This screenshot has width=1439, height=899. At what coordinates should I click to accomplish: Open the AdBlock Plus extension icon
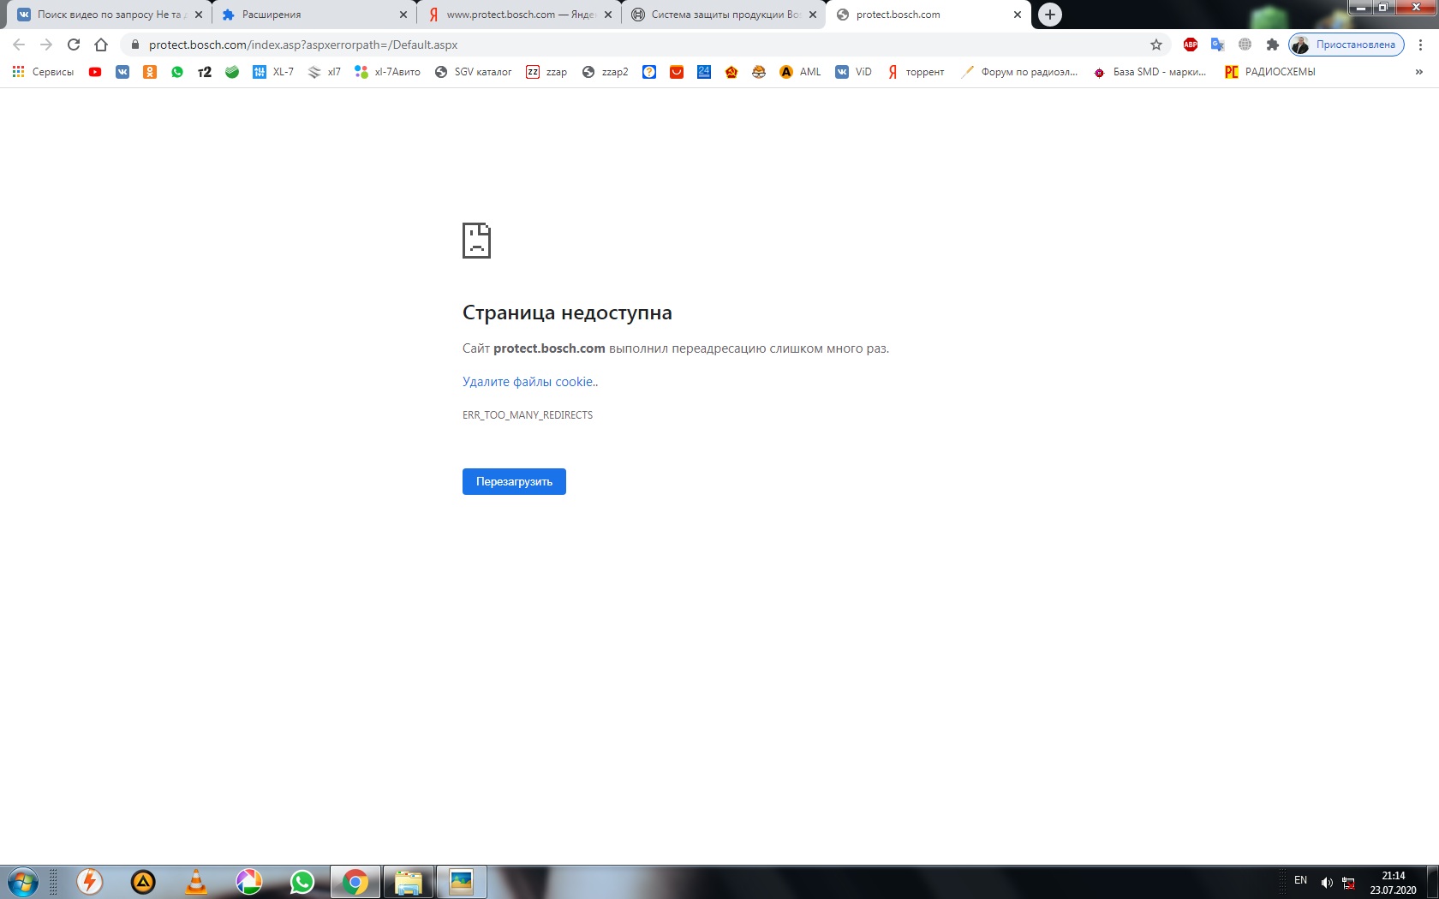point(1190,45)
